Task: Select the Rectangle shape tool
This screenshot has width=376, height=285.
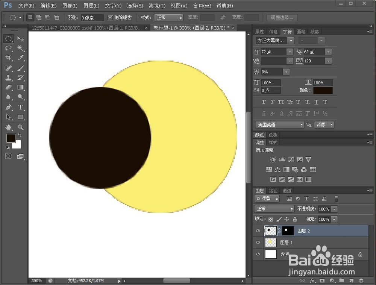Action: 20,117
